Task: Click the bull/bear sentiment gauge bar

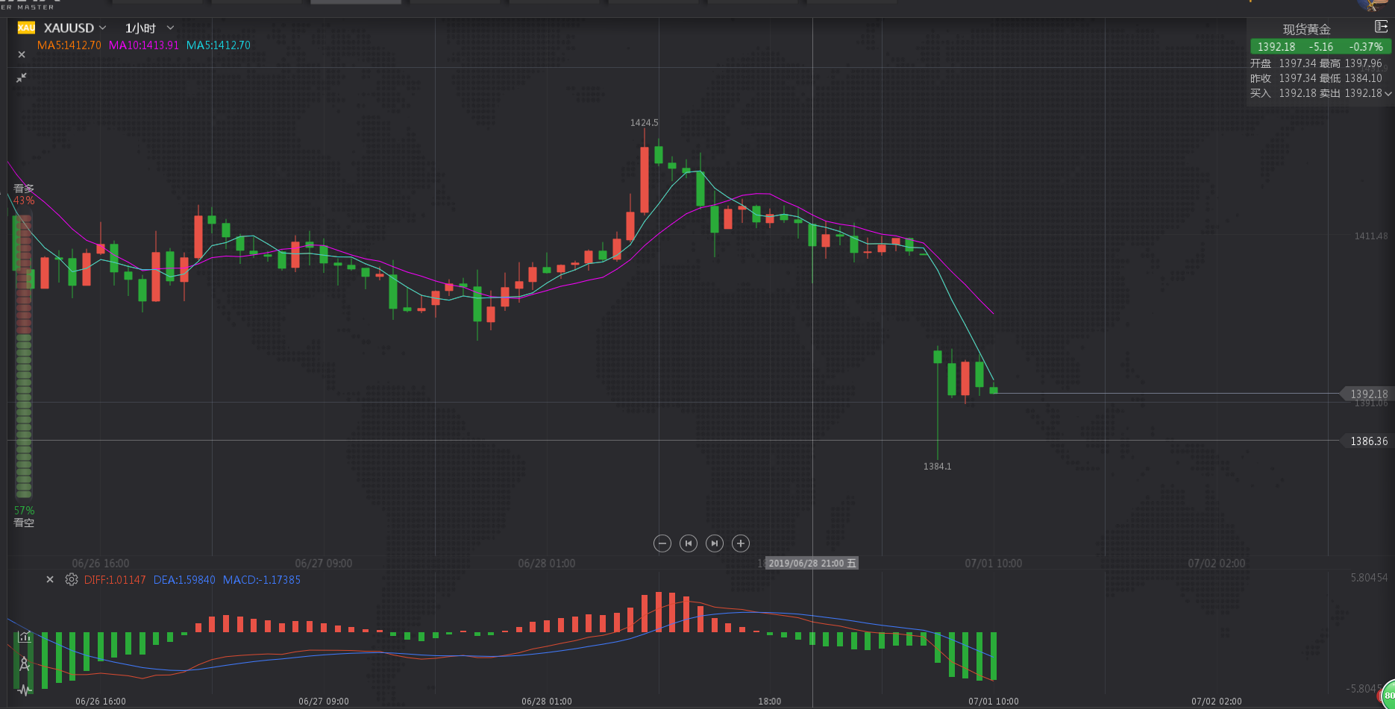Action: tap(24, 356)
